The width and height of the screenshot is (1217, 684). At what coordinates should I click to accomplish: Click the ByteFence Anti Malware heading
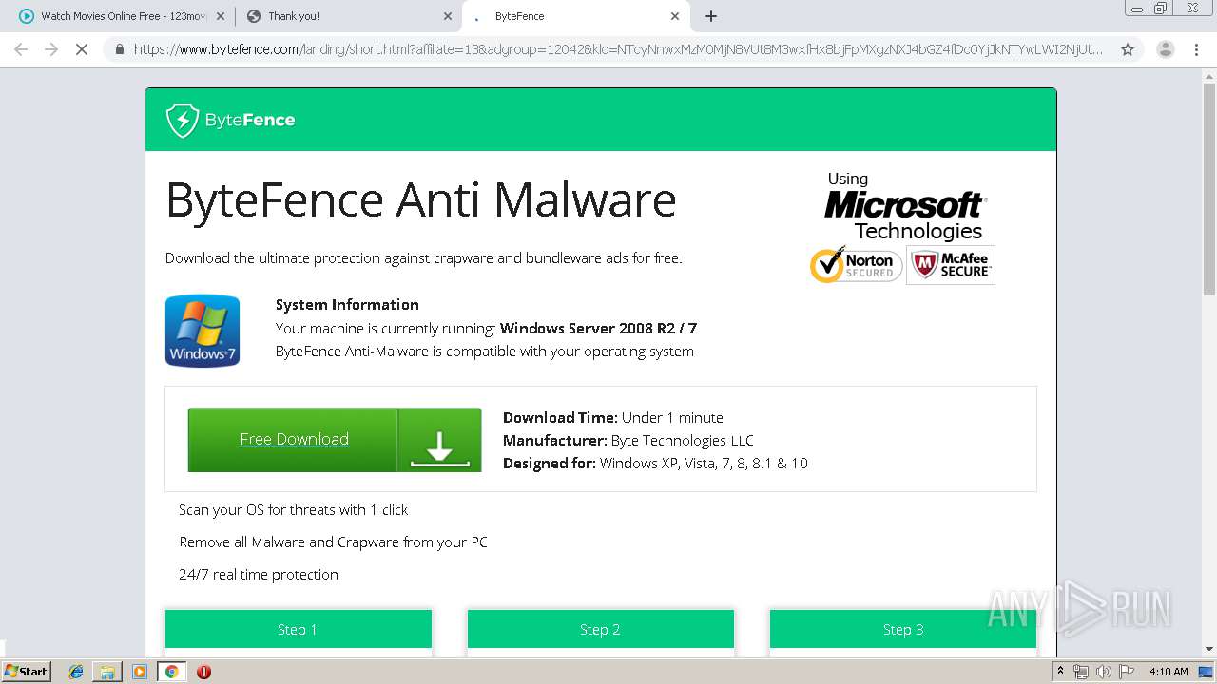tap(420, 200)
